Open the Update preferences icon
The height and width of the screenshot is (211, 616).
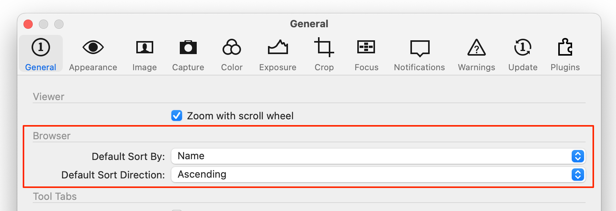coord(522,47)
